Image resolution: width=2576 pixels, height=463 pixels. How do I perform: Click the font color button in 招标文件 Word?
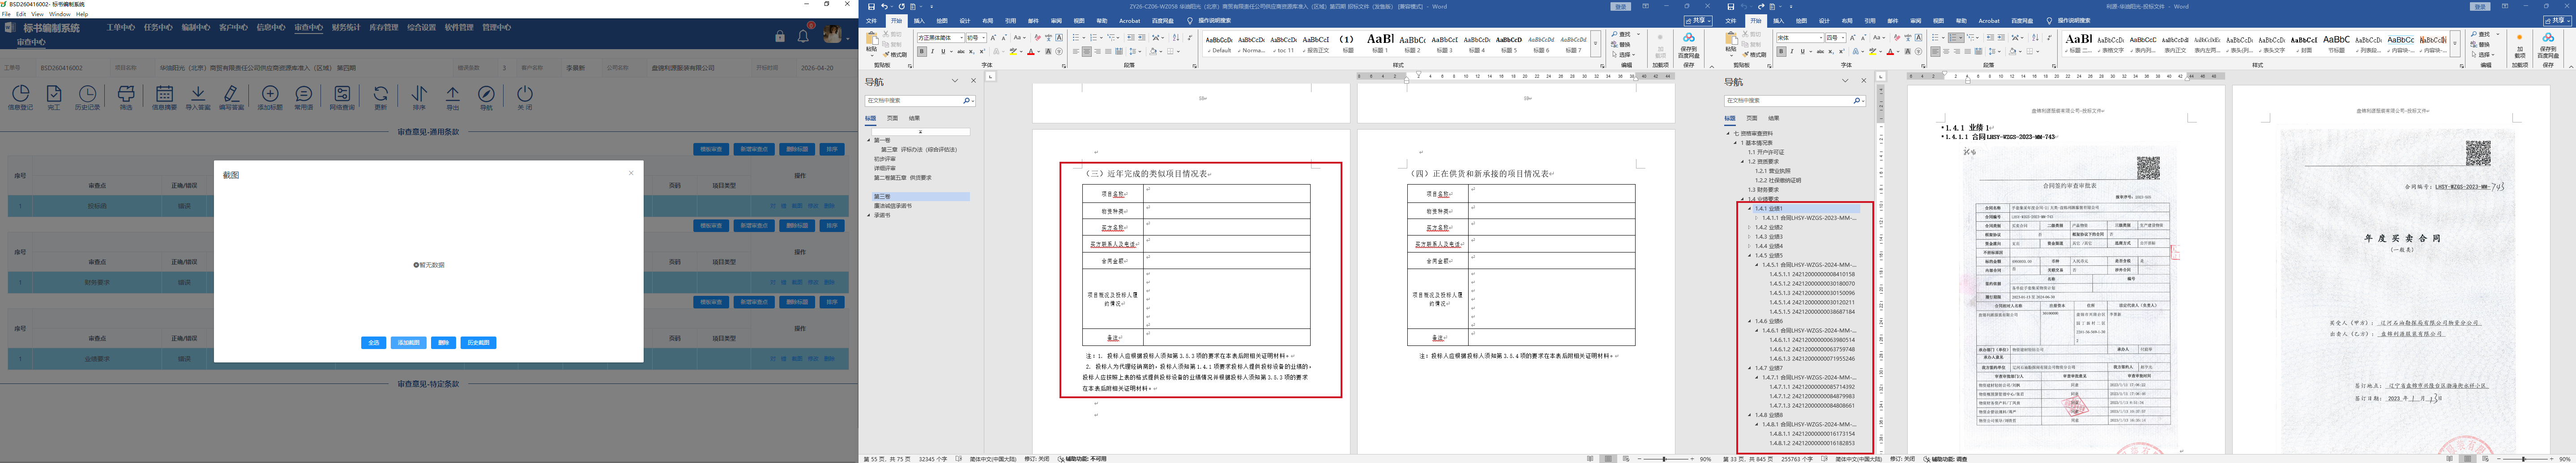pos(1031,52)
